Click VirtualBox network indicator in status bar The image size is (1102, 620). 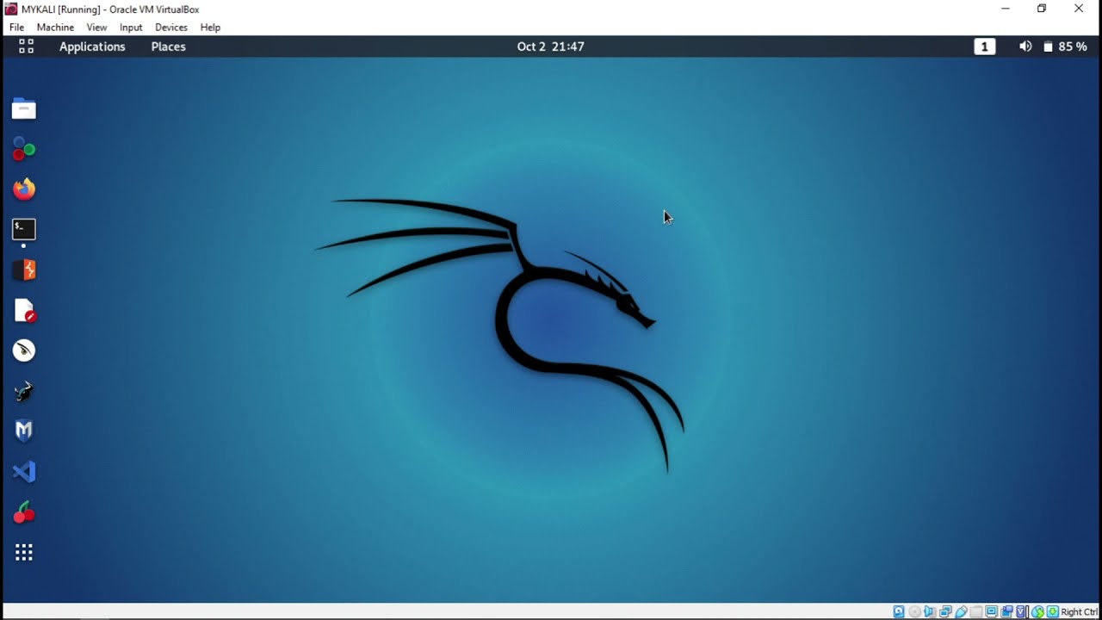tap(945, 611)
